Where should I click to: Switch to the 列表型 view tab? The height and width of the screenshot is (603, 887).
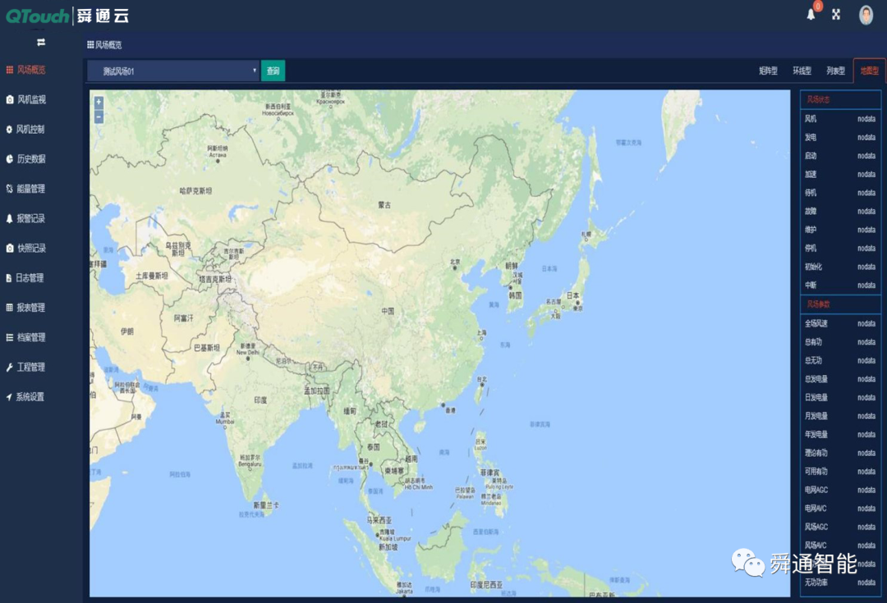tap(835, 71)
